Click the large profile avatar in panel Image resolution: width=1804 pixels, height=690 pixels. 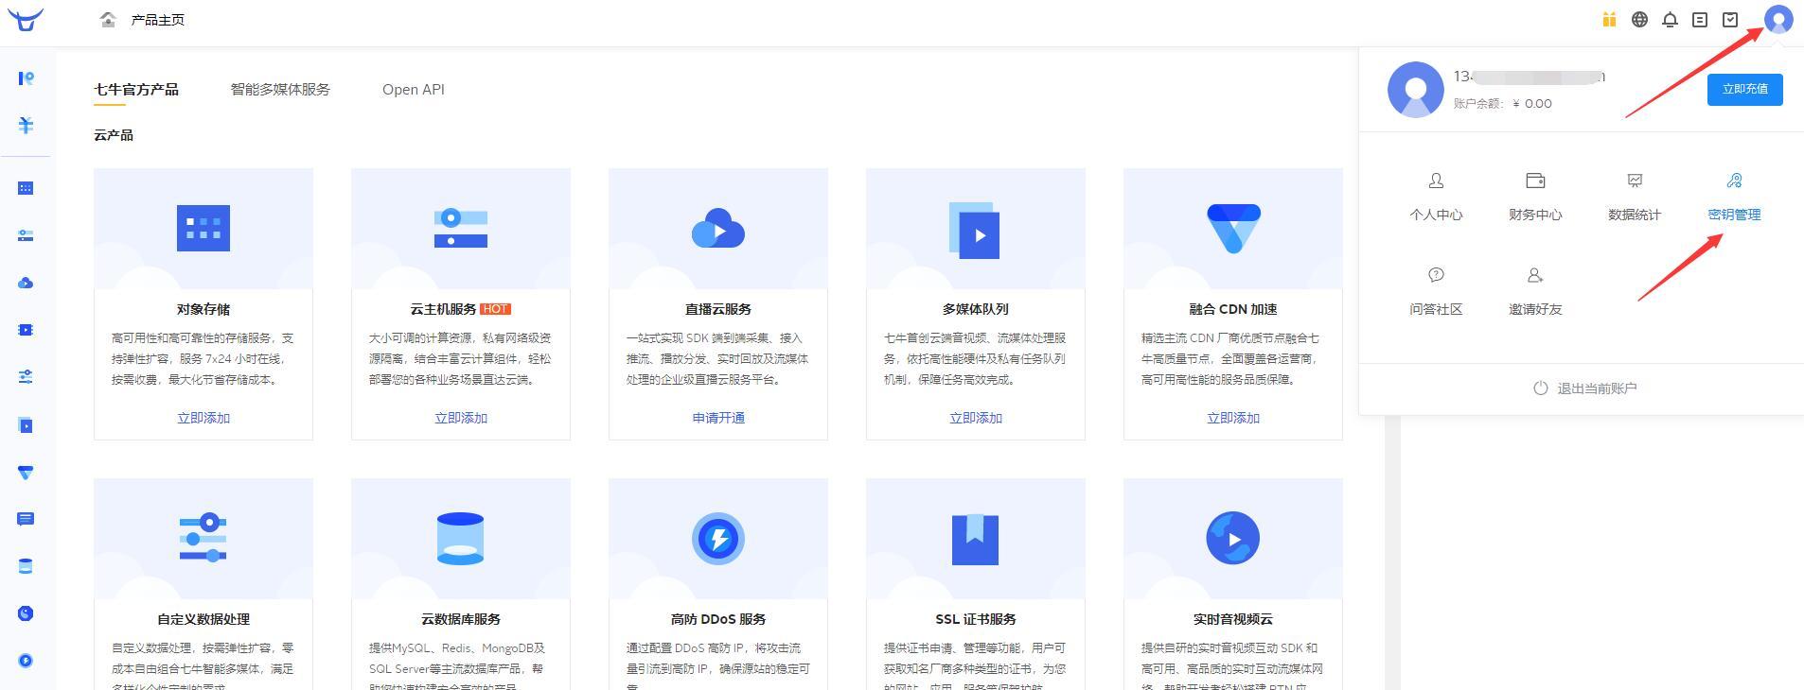1415,90
